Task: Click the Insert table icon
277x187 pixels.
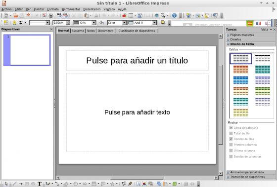Action: click(x=131, y=16)
